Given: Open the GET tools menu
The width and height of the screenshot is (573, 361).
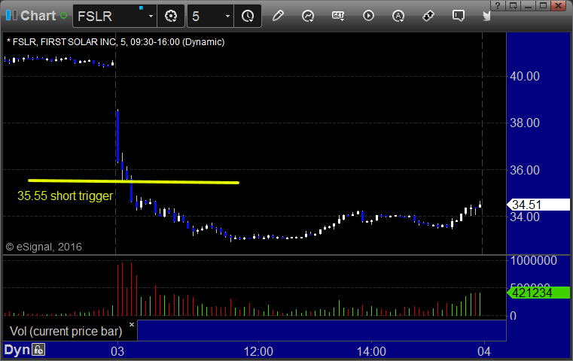Looking at the screenshot, I should [338, 16].
